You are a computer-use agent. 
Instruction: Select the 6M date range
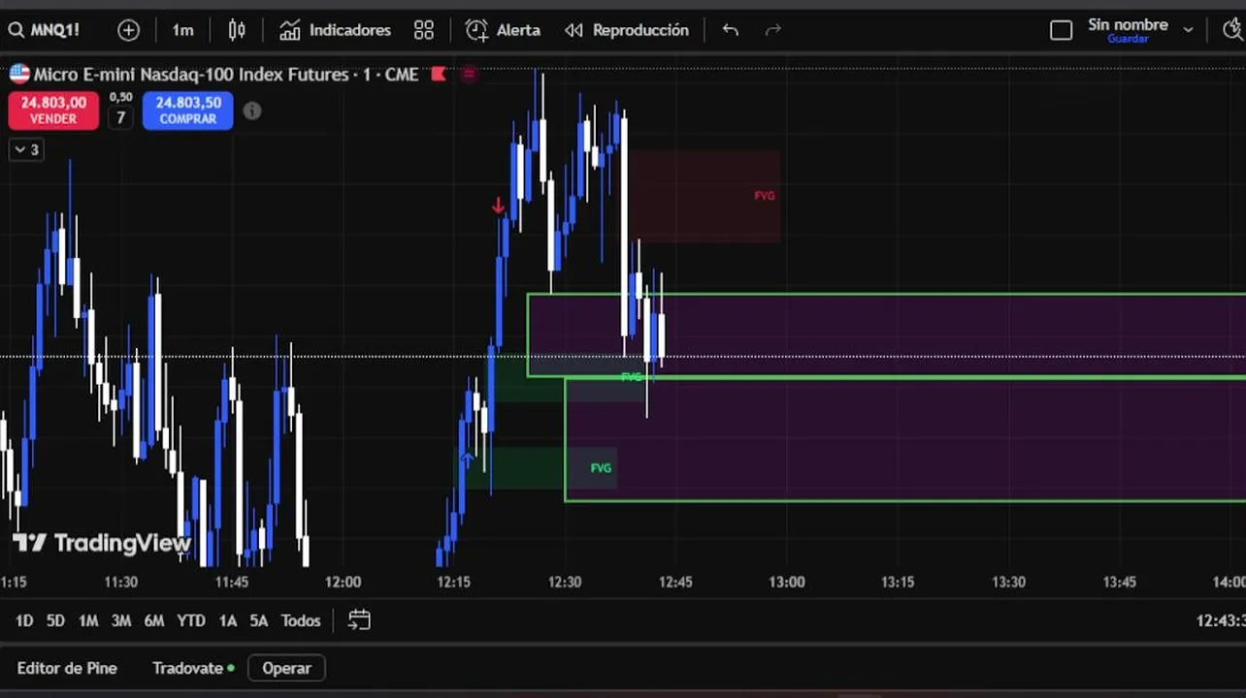154,620
